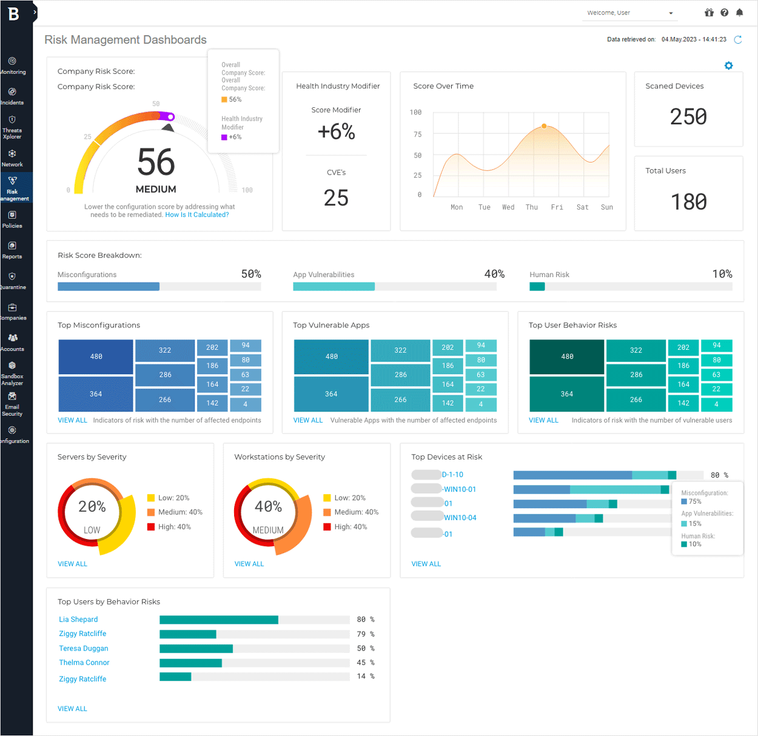
Task: Open the Policies panel
Action: coord(12,219)
